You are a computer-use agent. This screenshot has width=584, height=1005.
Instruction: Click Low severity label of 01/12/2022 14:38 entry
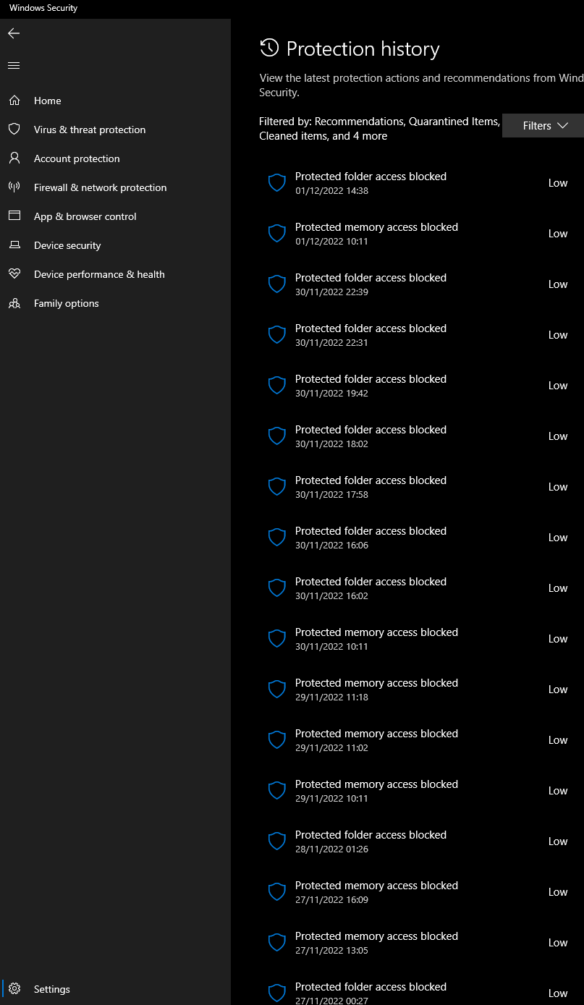pos(558,183)
